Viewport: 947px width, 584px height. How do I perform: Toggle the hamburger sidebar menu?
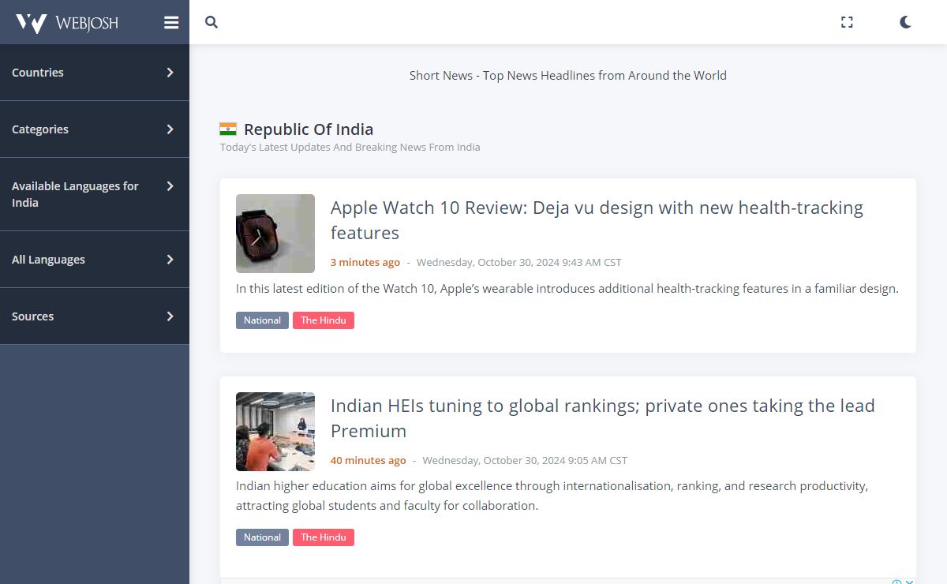171,23
